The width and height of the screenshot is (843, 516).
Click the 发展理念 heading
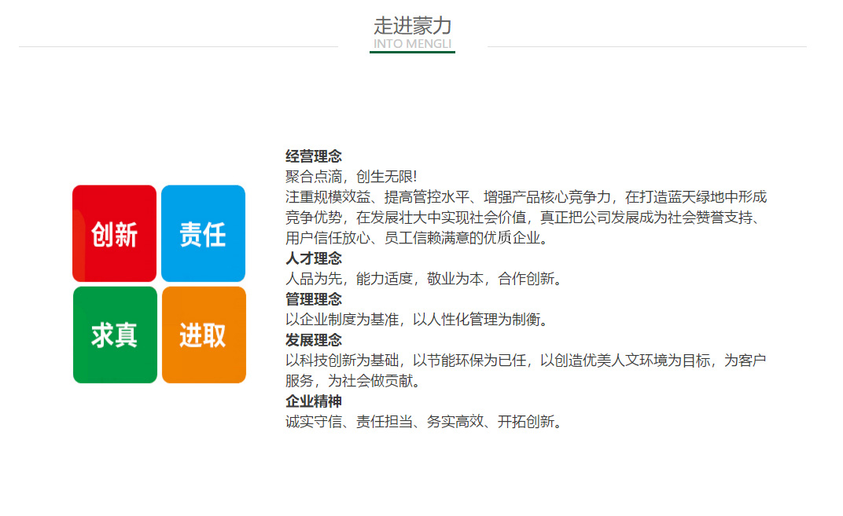(314, 340)
